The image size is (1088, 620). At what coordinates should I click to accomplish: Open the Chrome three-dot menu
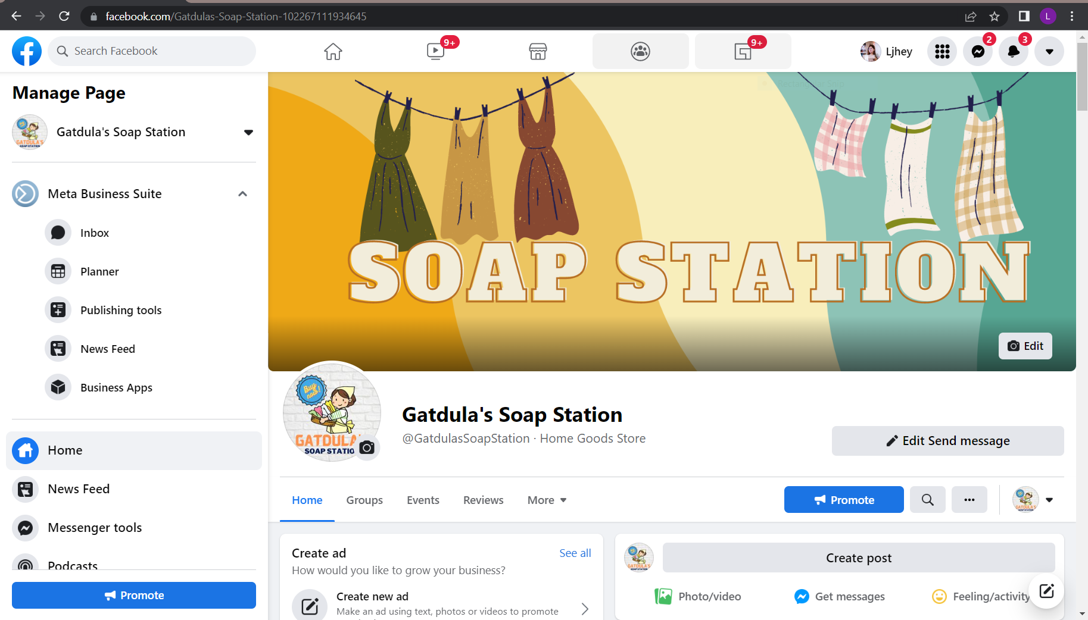(1072, 16)
